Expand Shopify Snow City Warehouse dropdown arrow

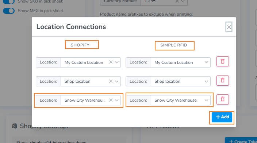[117, 100]
